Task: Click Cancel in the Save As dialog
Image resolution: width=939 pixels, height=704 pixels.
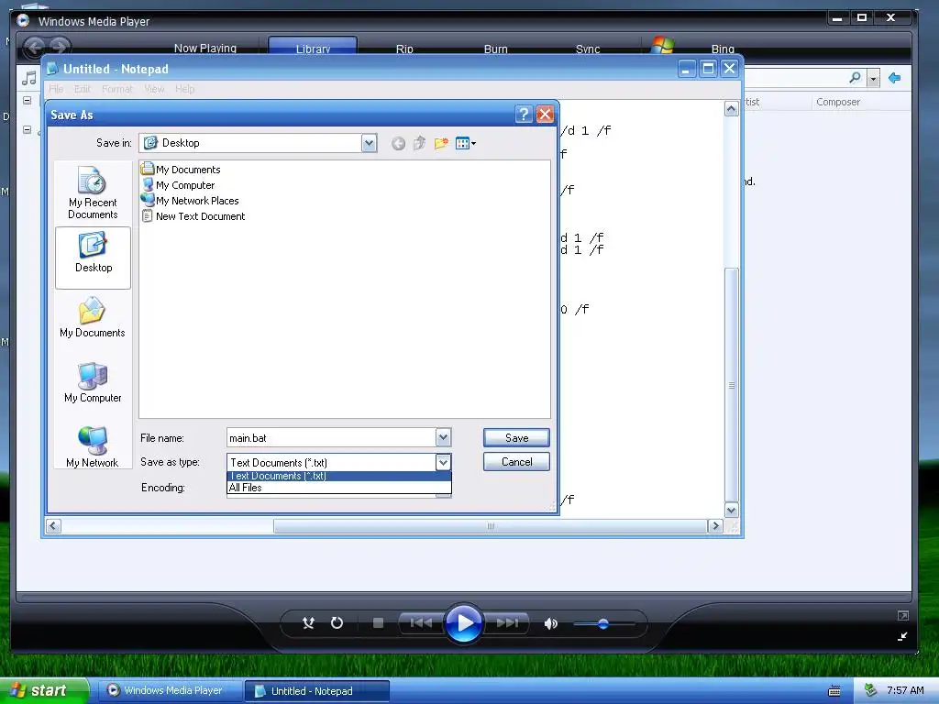Action: [516, 462]
